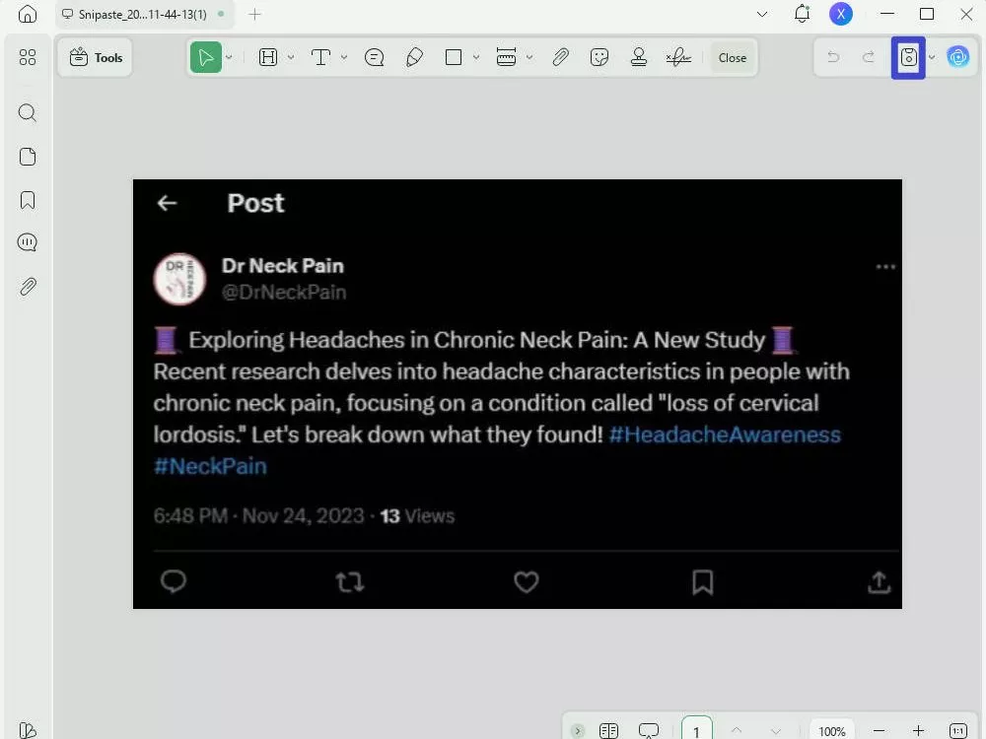986x739 pixels.
Task: Open search from the left sidebar
Action: pos(27,112)
